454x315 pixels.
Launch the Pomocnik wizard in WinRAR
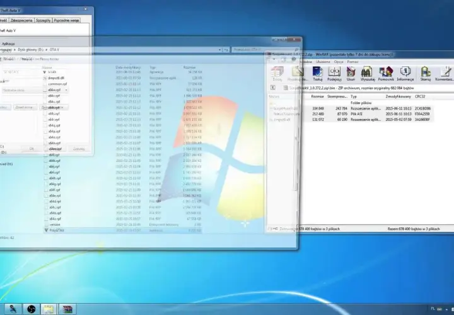[386, 74]
